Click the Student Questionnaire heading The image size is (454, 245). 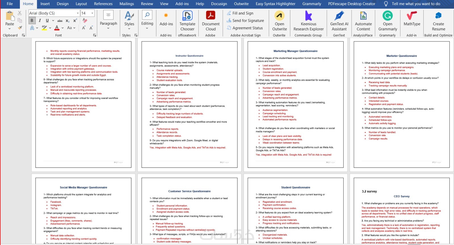coord(296,187)
